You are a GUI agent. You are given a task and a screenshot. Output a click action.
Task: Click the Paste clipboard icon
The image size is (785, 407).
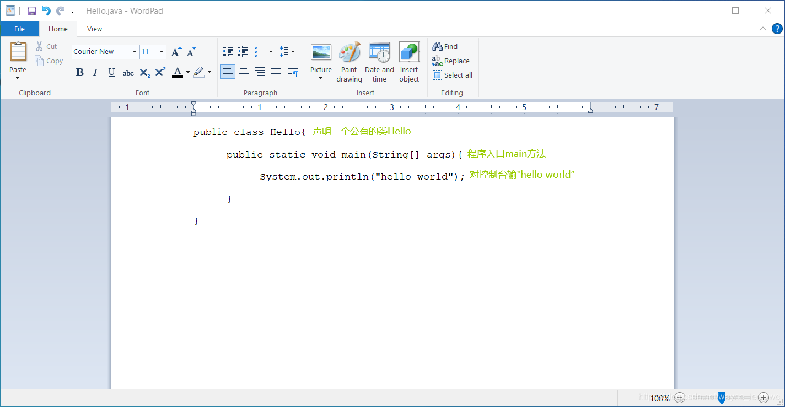pos(18,52)
